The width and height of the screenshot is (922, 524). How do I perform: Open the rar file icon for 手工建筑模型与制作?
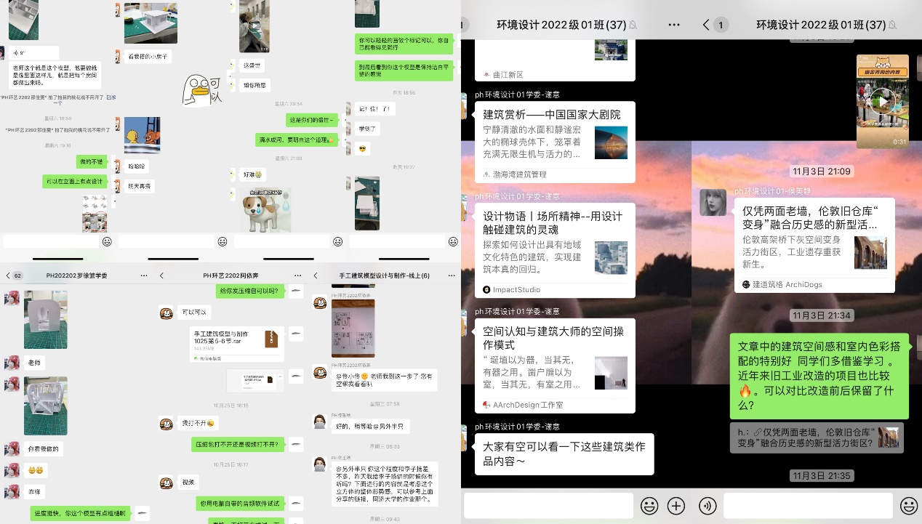[271, 339]
